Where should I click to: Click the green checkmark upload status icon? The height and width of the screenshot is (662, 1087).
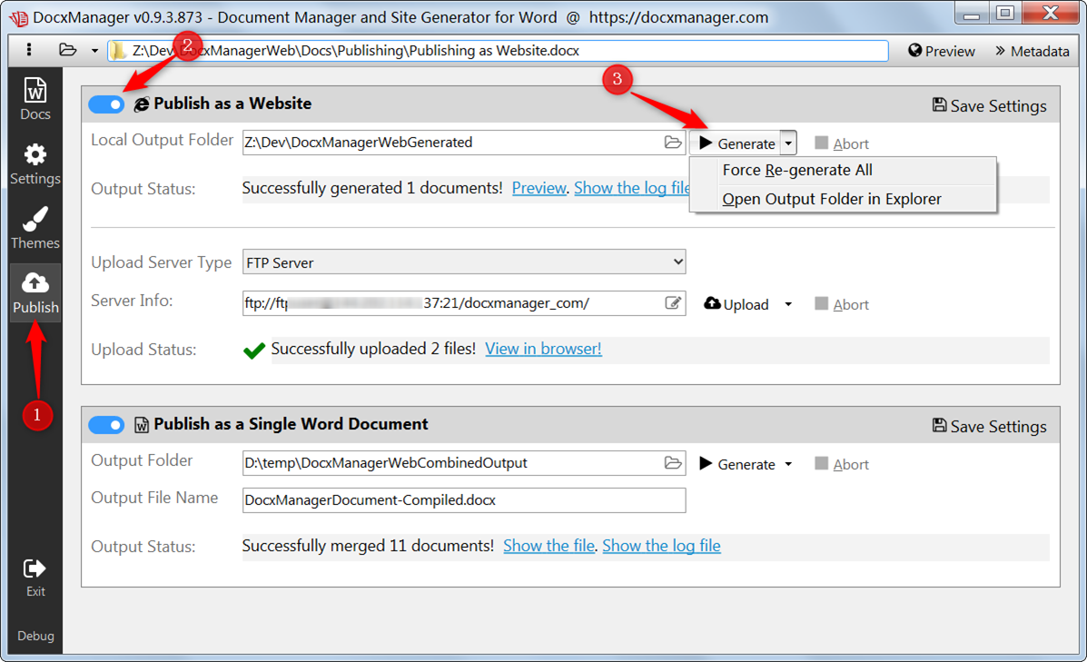click(x=254, y=350)
